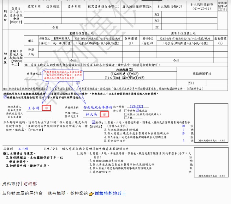Click the 事務所名稱 label
Screen dimensions: 231x204
tap(72, 108)
